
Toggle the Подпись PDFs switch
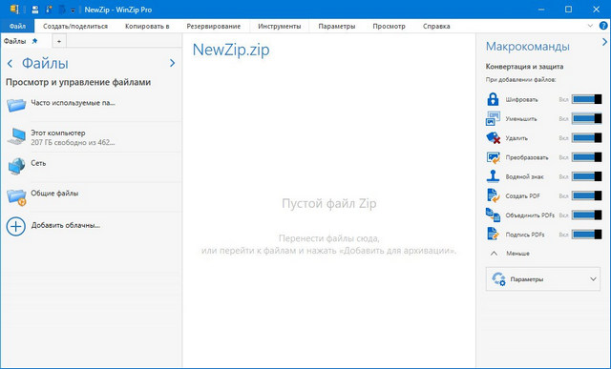(x=586, y=235)
